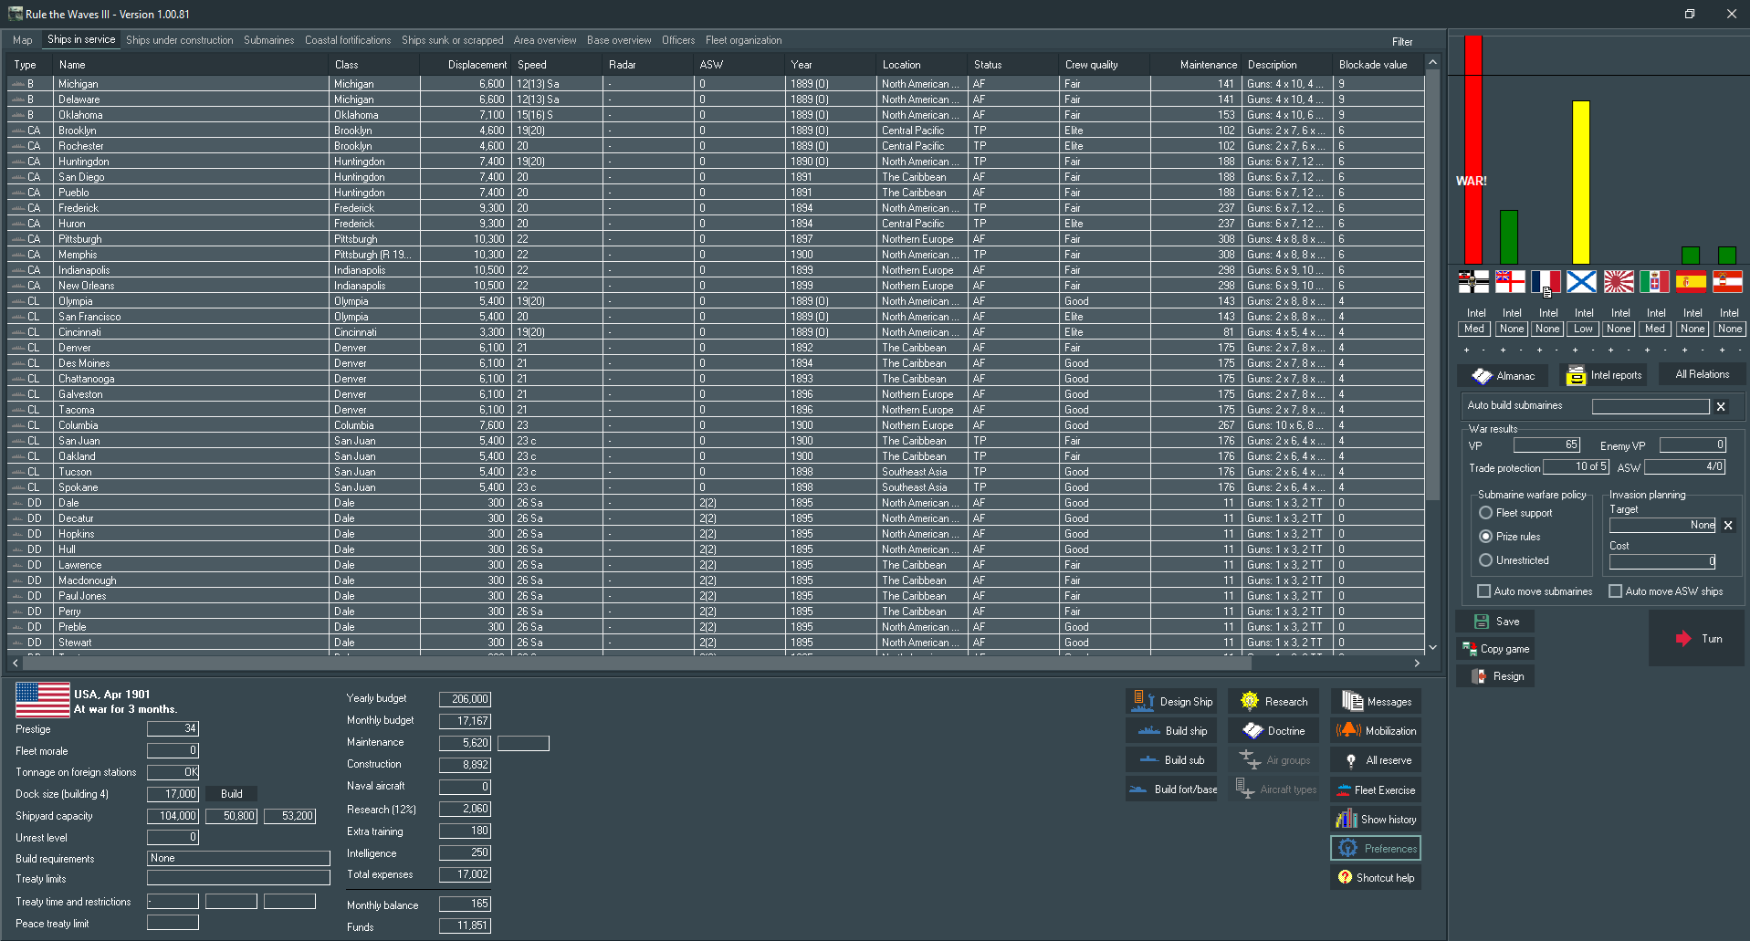1750x941 pixels.
Task: Switch to the Submarines tab
Action: [x=269, y=40]
